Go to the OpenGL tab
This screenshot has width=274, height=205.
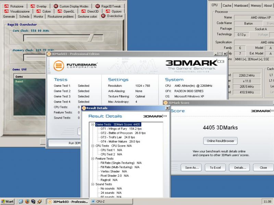pos(66,11)
